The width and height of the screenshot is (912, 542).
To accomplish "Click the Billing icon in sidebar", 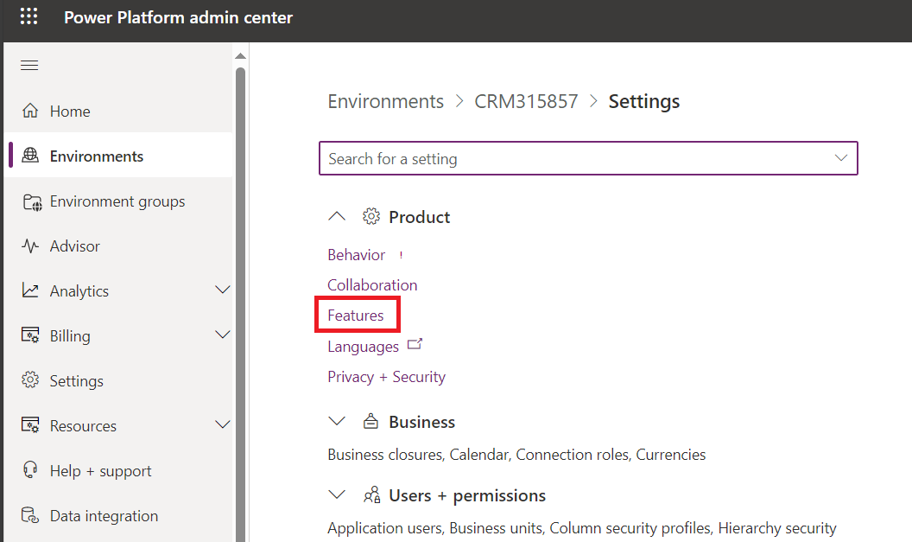I will coord(30,335).
